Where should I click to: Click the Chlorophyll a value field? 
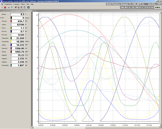(x=18, y=65)
